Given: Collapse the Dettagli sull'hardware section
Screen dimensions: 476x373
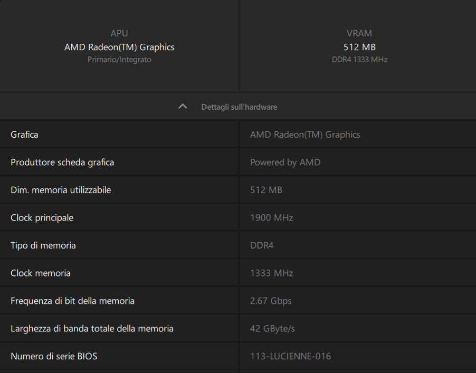Looking at the screenshot, I should point(238,107).
